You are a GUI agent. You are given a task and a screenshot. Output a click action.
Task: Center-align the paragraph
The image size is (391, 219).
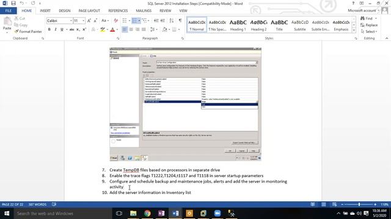tap(131, 30)
